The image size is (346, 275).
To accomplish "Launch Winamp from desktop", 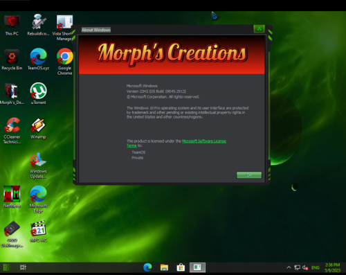I will [38, 128].
